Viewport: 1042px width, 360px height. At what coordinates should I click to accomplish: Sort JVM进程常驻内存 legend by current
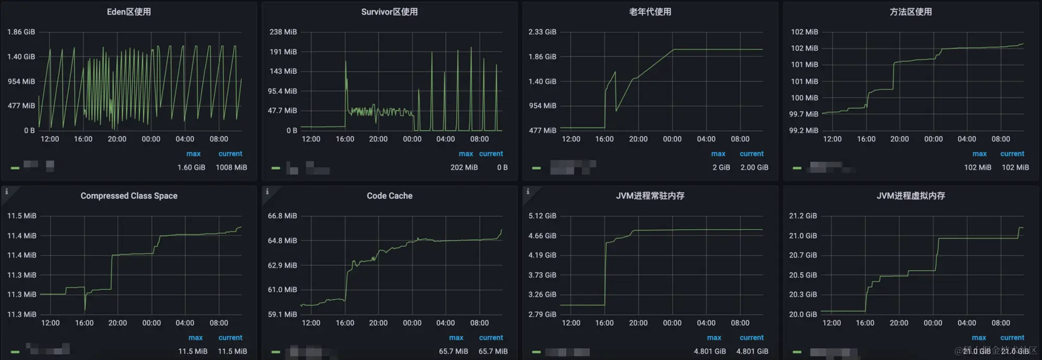pos(751,338)
